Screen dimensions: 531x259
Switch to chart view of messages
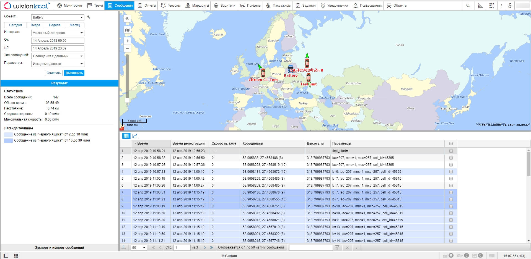pyautogui.click(x=135, y=136)
